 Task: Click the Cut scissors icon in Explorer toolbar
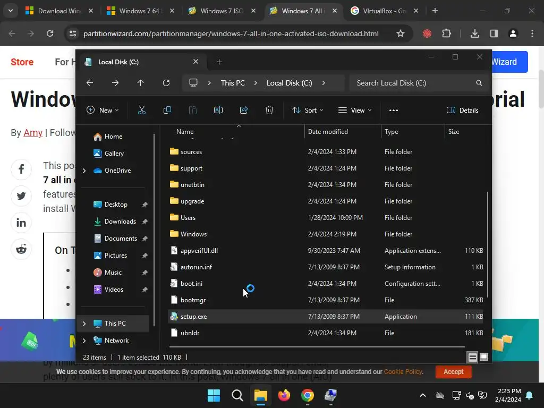141,110
